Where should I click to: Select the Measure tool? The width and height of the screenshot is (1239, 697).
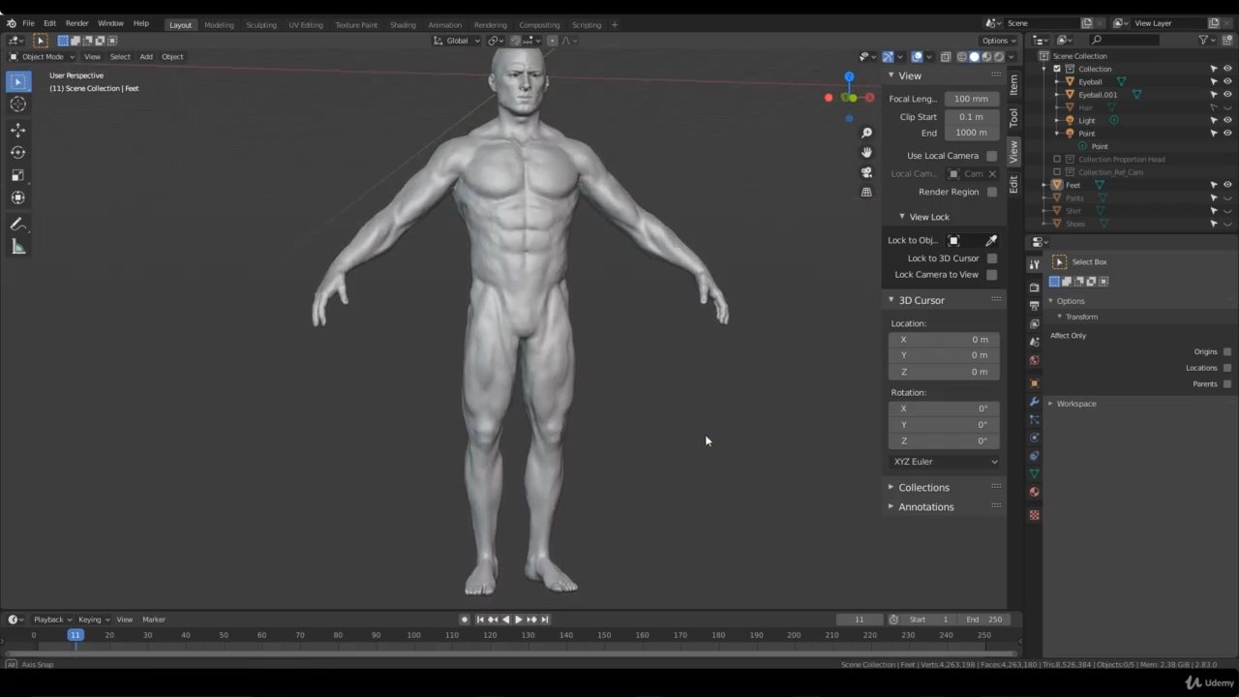pos(18,247)
